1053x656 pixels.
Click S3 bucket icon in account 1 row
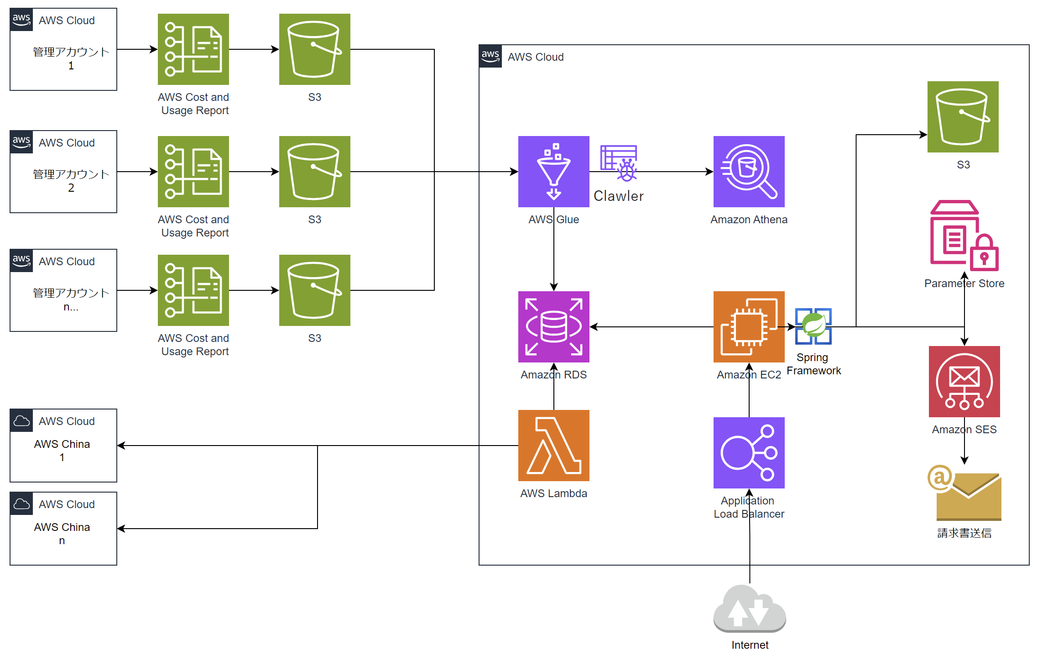pyautogui.click(x=314, y=49)
